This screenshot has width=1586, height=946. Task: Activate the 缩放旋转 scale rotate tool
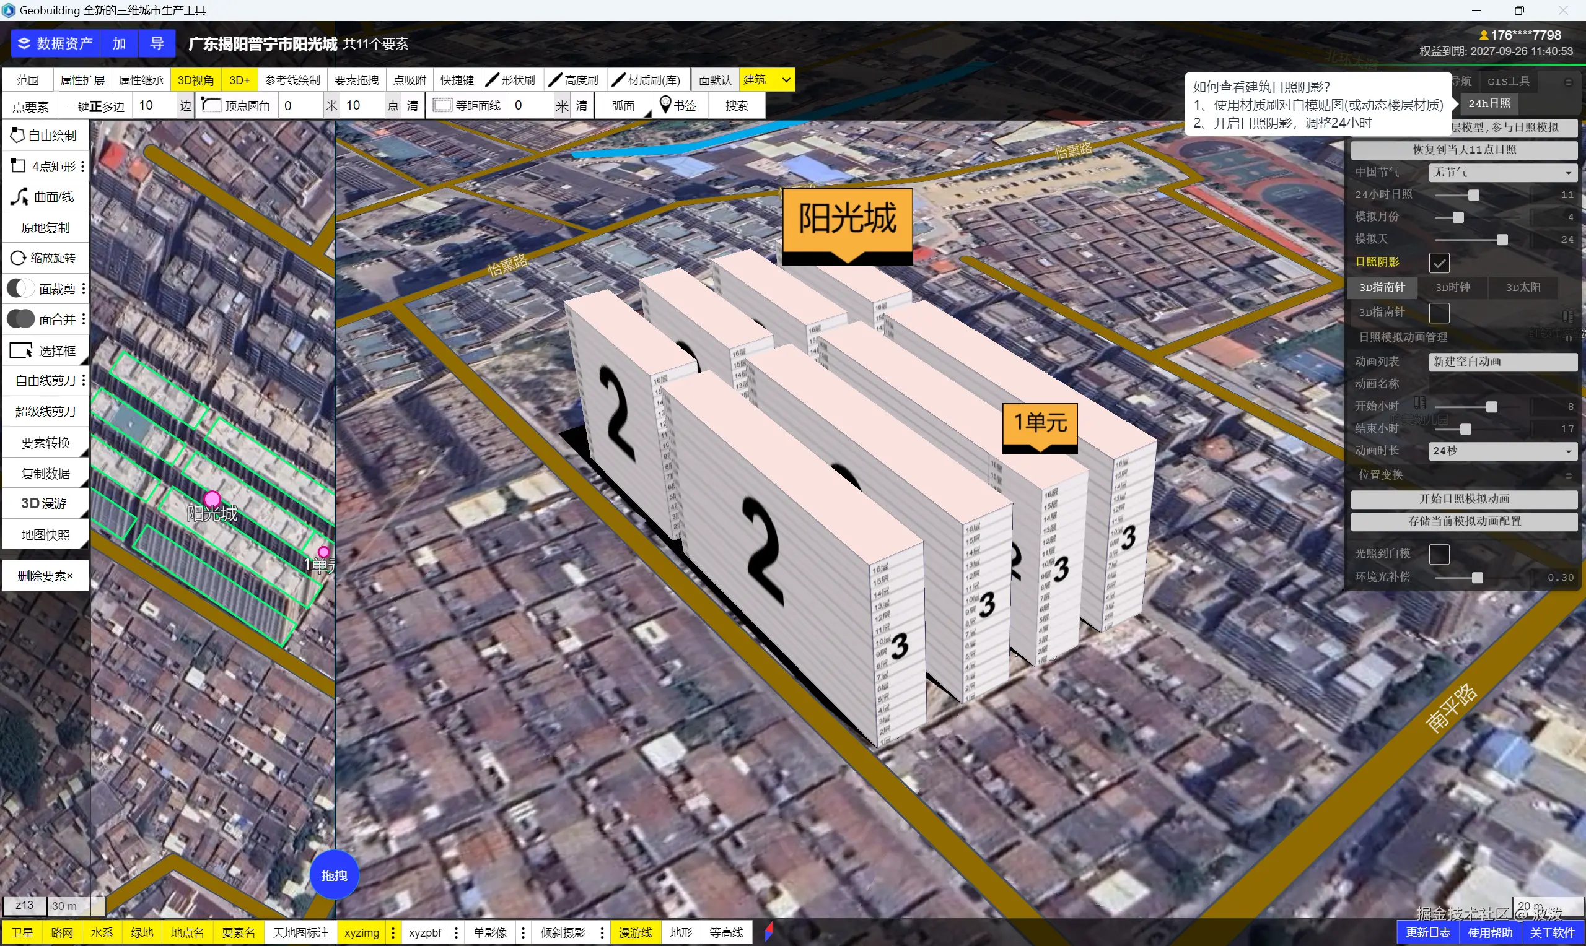pos(45,258)
